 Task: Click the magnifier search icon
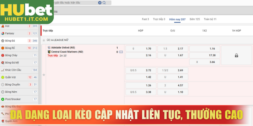point(104,3)
